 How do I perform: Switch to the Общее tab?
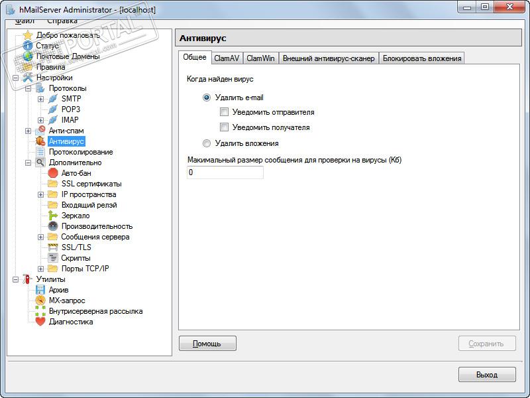[x=195, y=57]
